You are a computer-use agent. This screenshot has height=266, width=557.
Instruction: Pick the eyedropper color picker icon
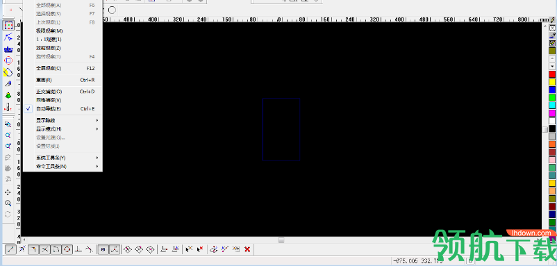[552, 35]
